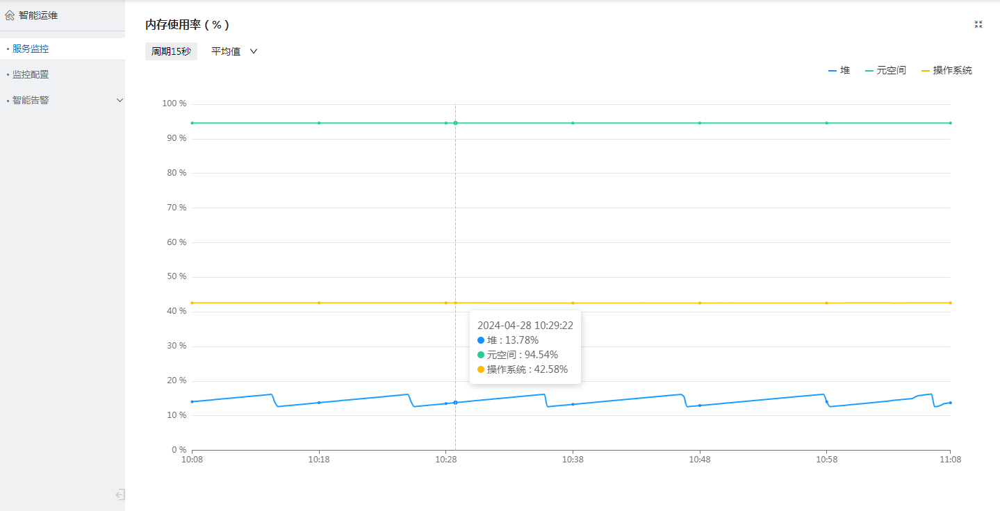Click the yellow 操作系统 legend color marker
The height and width of the screenshot is (511, 1000).
pyautogui.click(x=925, y=71)
